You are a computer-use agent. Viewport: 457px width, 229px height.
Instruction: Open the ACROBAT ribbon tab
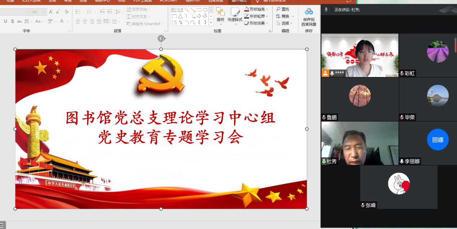[169, 1]
